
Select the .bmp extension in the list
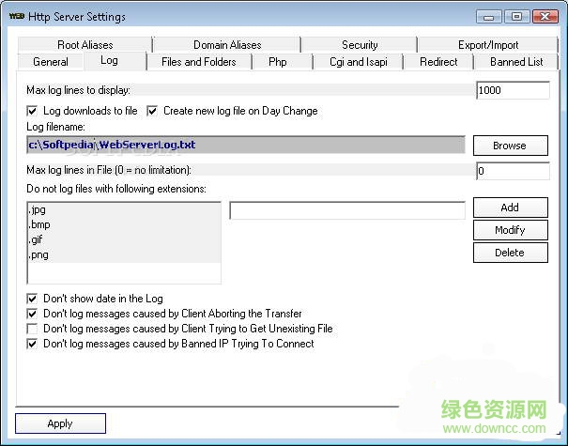(39, 225)
